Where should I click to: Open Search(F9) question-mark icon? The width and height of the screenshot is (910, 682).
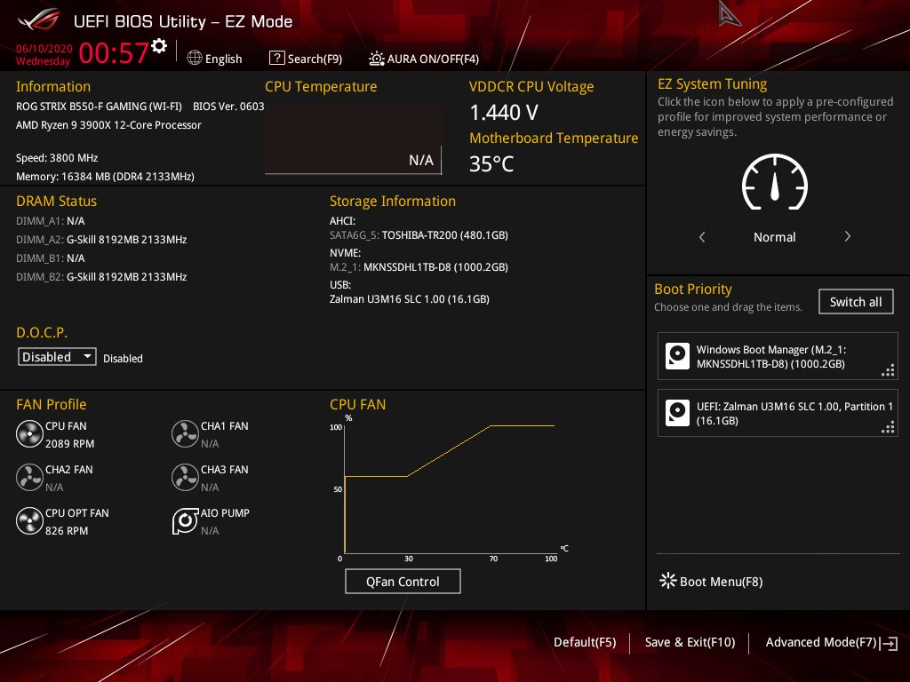click(x=277, y=58)
